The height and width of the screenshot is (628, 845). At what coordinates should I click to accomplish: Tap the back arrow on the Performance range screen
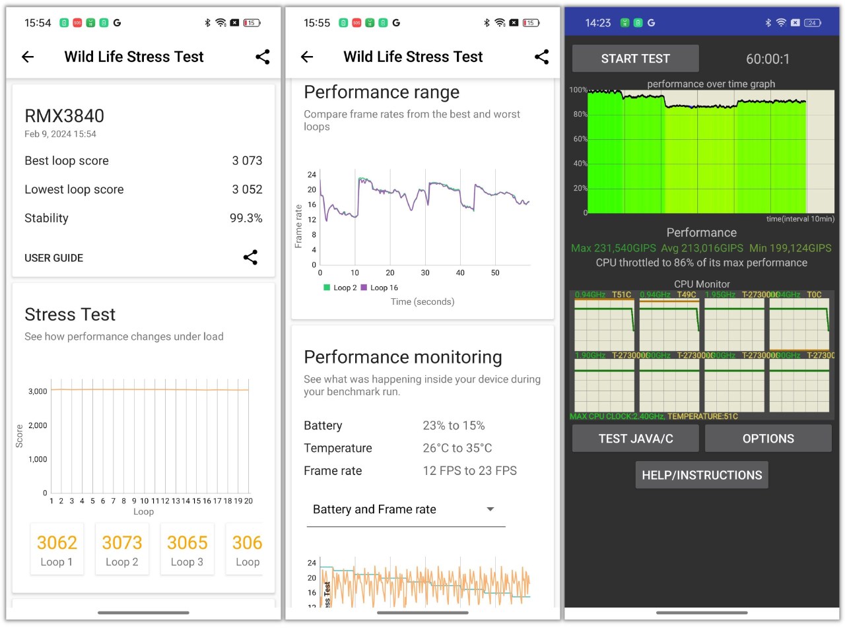click(306, 57)
